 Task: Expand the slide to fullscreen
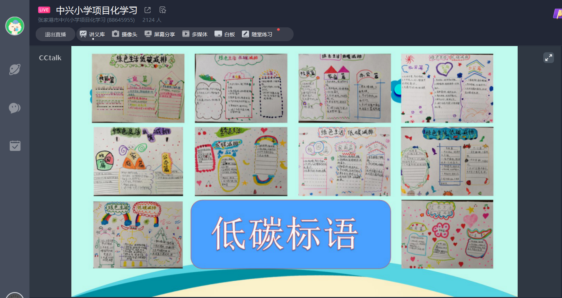[x=548, y=57]
